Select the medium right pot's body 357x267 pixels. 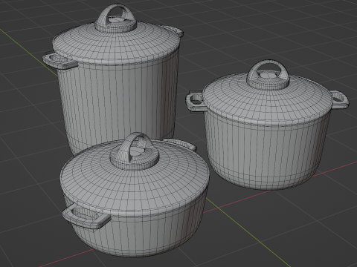coord(268,151)
